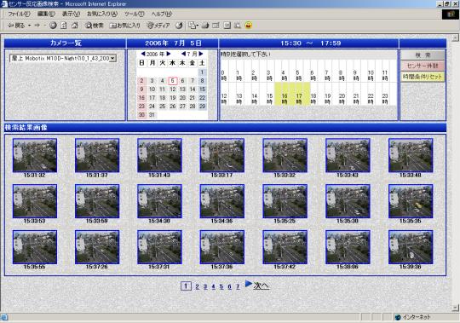Select day 31 in the calendar
The image size is (460, 323).
tap(152, 115)
